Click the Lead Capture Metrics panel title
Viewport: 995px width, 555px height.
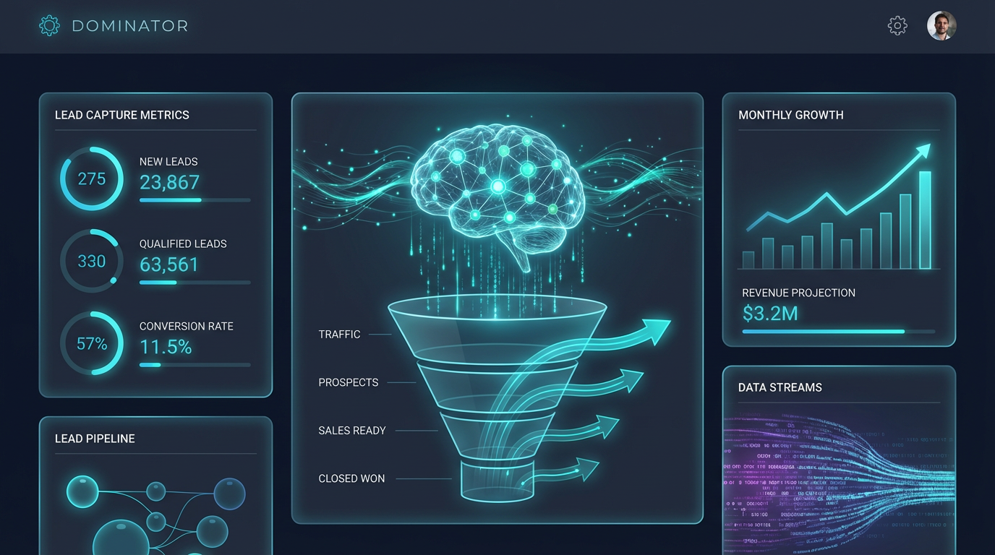[122, 115]
